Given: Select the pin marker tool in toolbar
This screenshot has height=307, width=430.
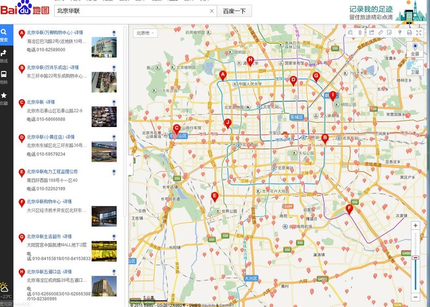Looking at the screenshot, I should (399, 33).
